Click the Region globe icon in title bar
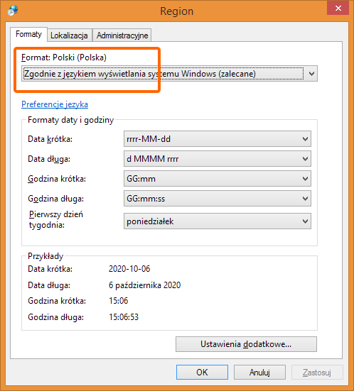 click(x=13, y=11)
